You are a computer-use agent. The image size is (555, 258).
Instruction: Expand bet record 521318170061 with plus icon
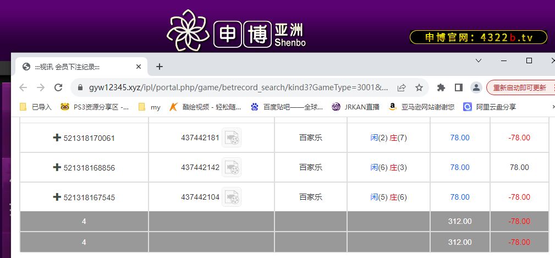pyautogui.click(x=57, y=138)
